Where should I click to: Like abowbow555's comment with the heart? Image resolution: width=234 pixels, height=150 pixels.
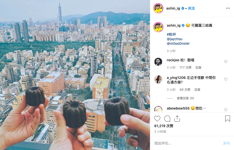pyautogui.click(x=226, y=110)
